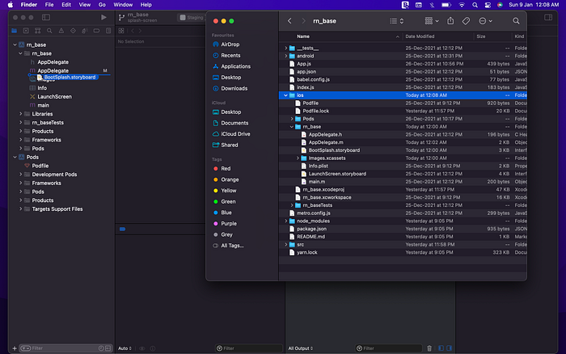Screen dimensions: 566x354
Task: Open the Find navigator in Xcode
Action: (49, 31)
